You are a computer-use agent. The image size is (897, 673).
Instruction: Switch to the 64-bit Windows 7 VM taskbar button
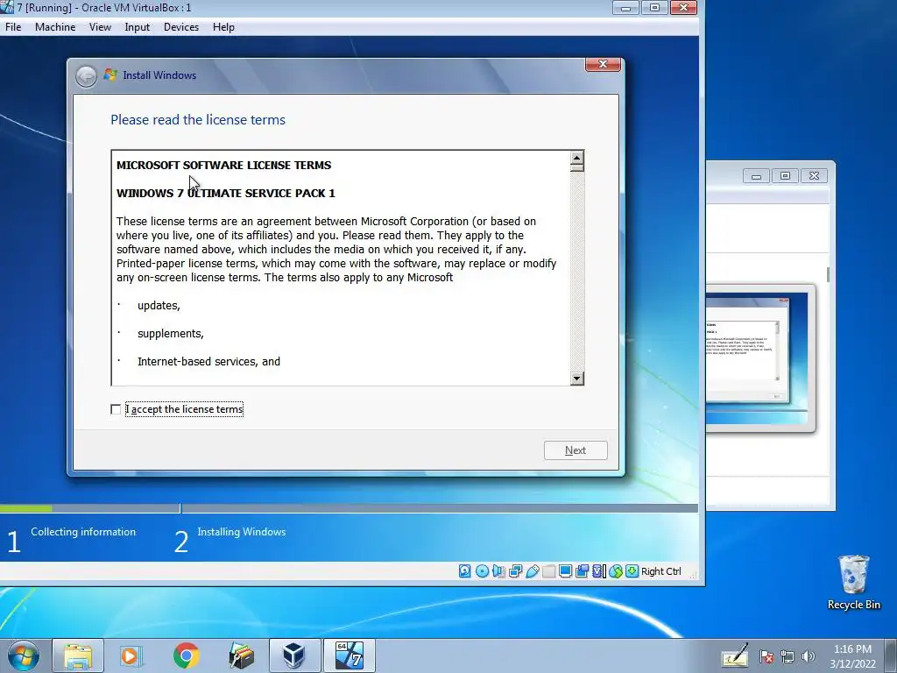[x=349, y=655]
